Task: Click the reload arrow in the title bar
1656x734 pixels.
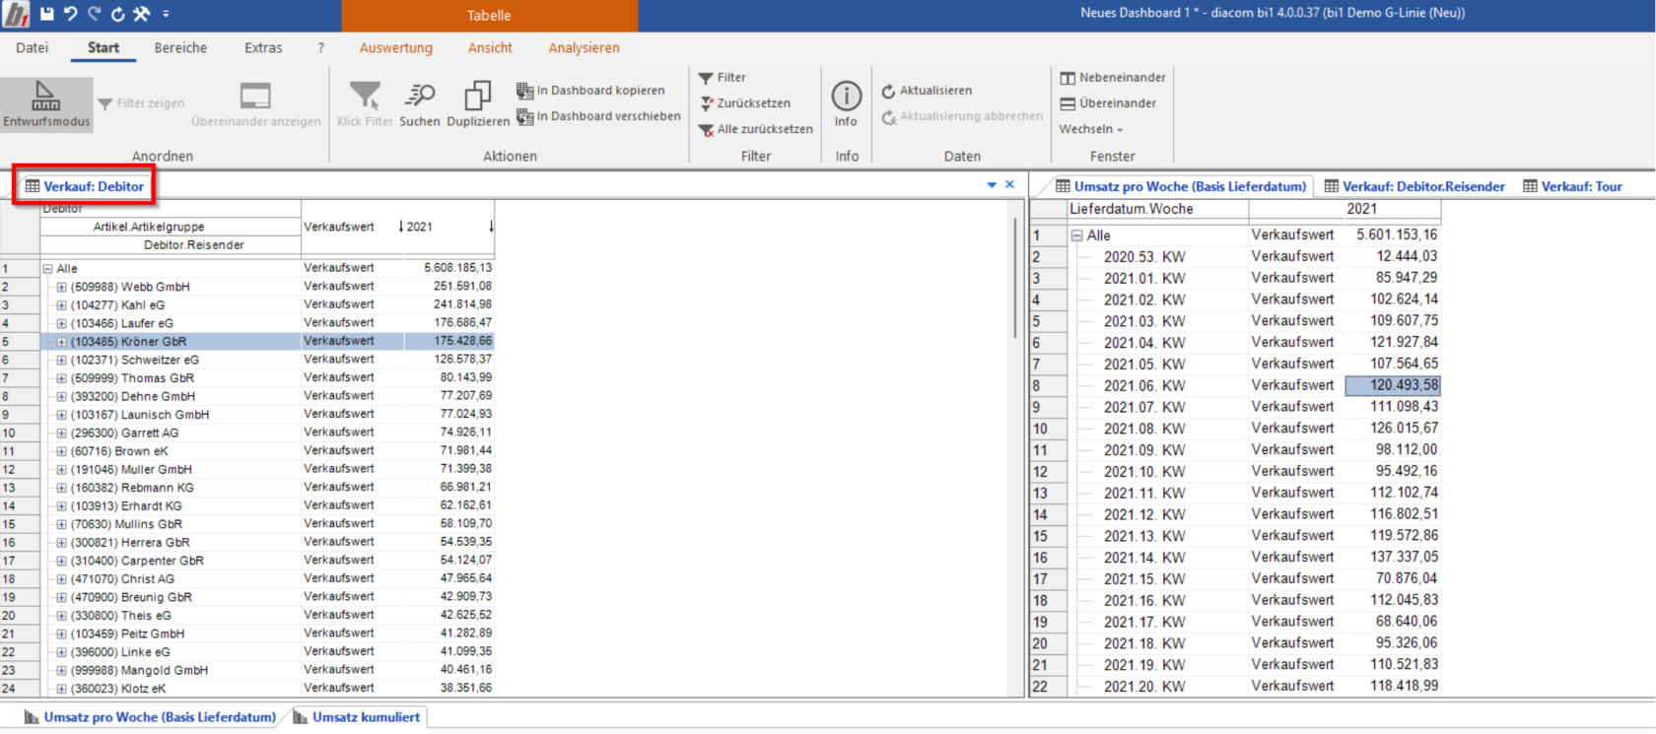Action: (117, 14)
